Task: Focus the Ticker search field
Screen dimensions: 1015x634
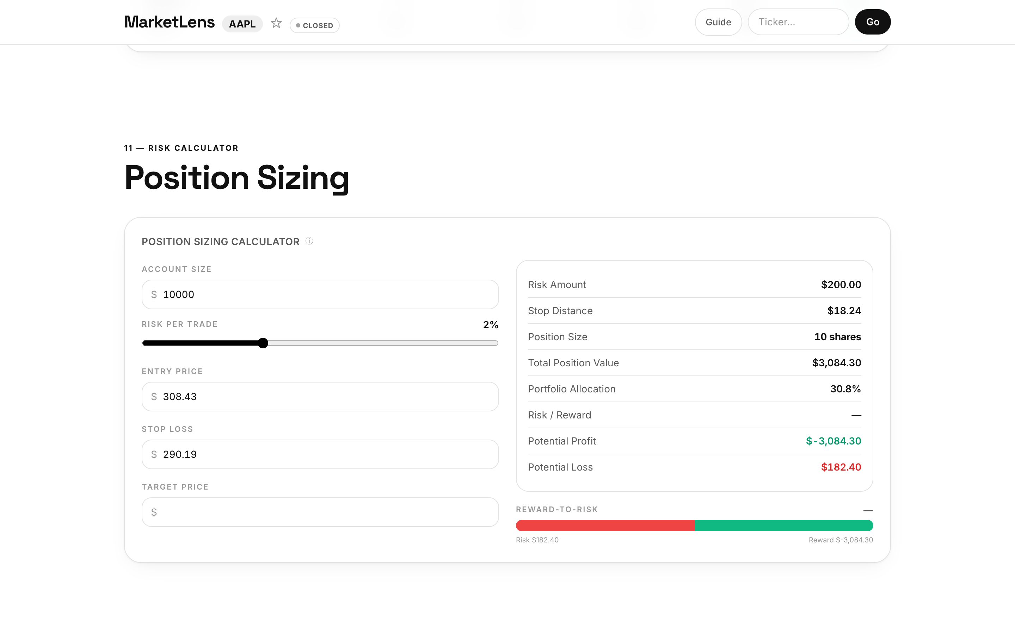Action: point(798,22)
